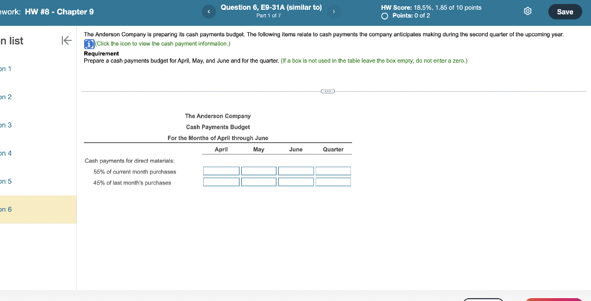Click 'For the Months of April through June' line
The height and width of the screenshot is (301, 591).
click(218, 138)
